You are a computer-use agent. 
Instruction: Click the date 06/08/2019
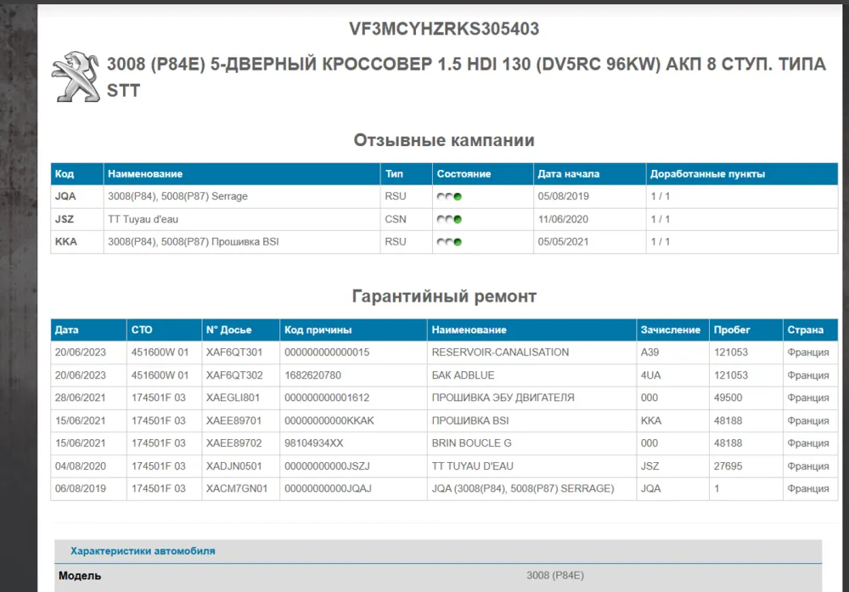[x=80, y=488]
